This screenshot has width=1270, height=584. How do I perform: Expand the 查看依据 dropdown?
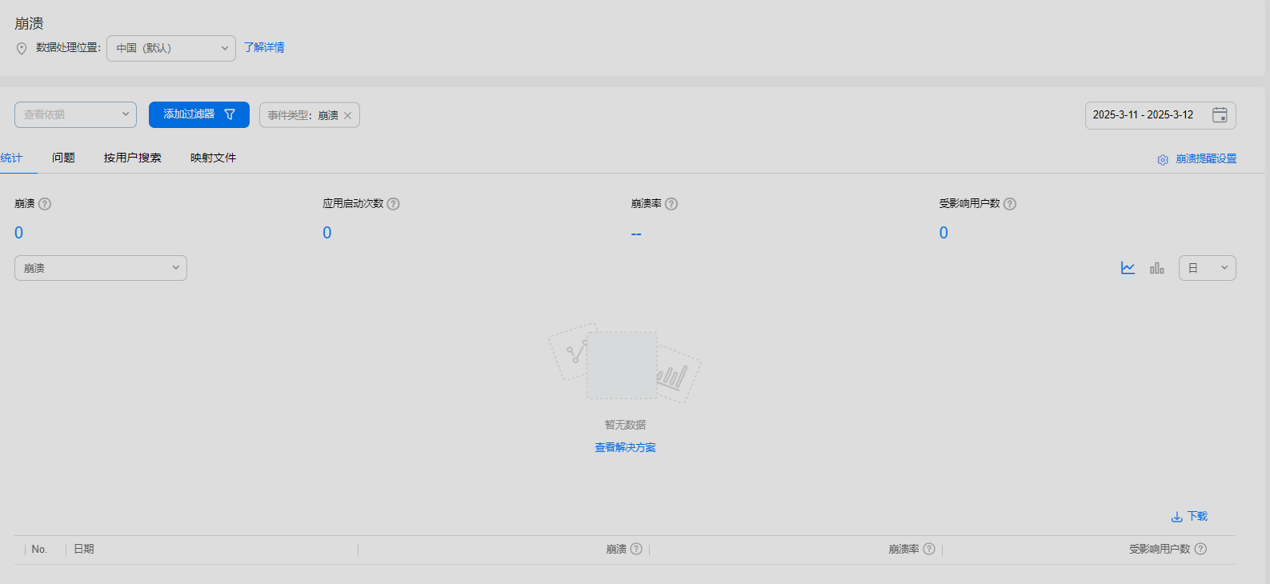pos(75,114)
